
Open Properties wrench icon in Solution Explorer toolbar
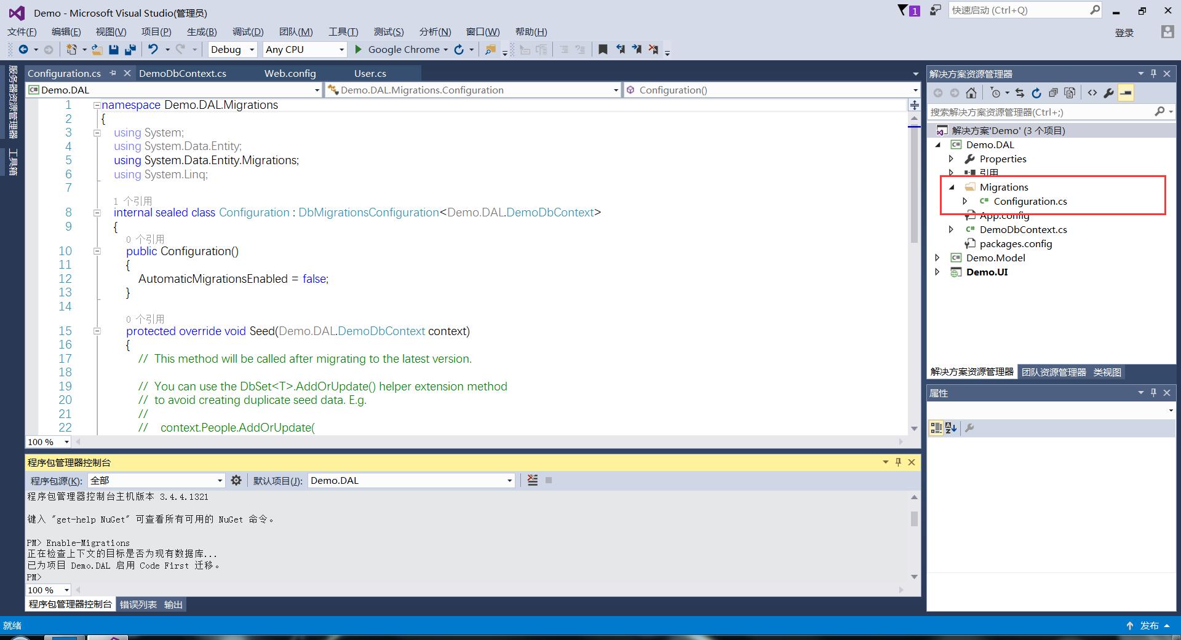coord(1108,93)
